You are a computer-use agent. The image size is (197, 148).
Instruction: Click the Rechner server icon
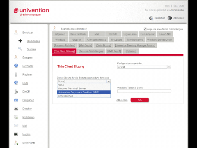(x=16, y=74)
